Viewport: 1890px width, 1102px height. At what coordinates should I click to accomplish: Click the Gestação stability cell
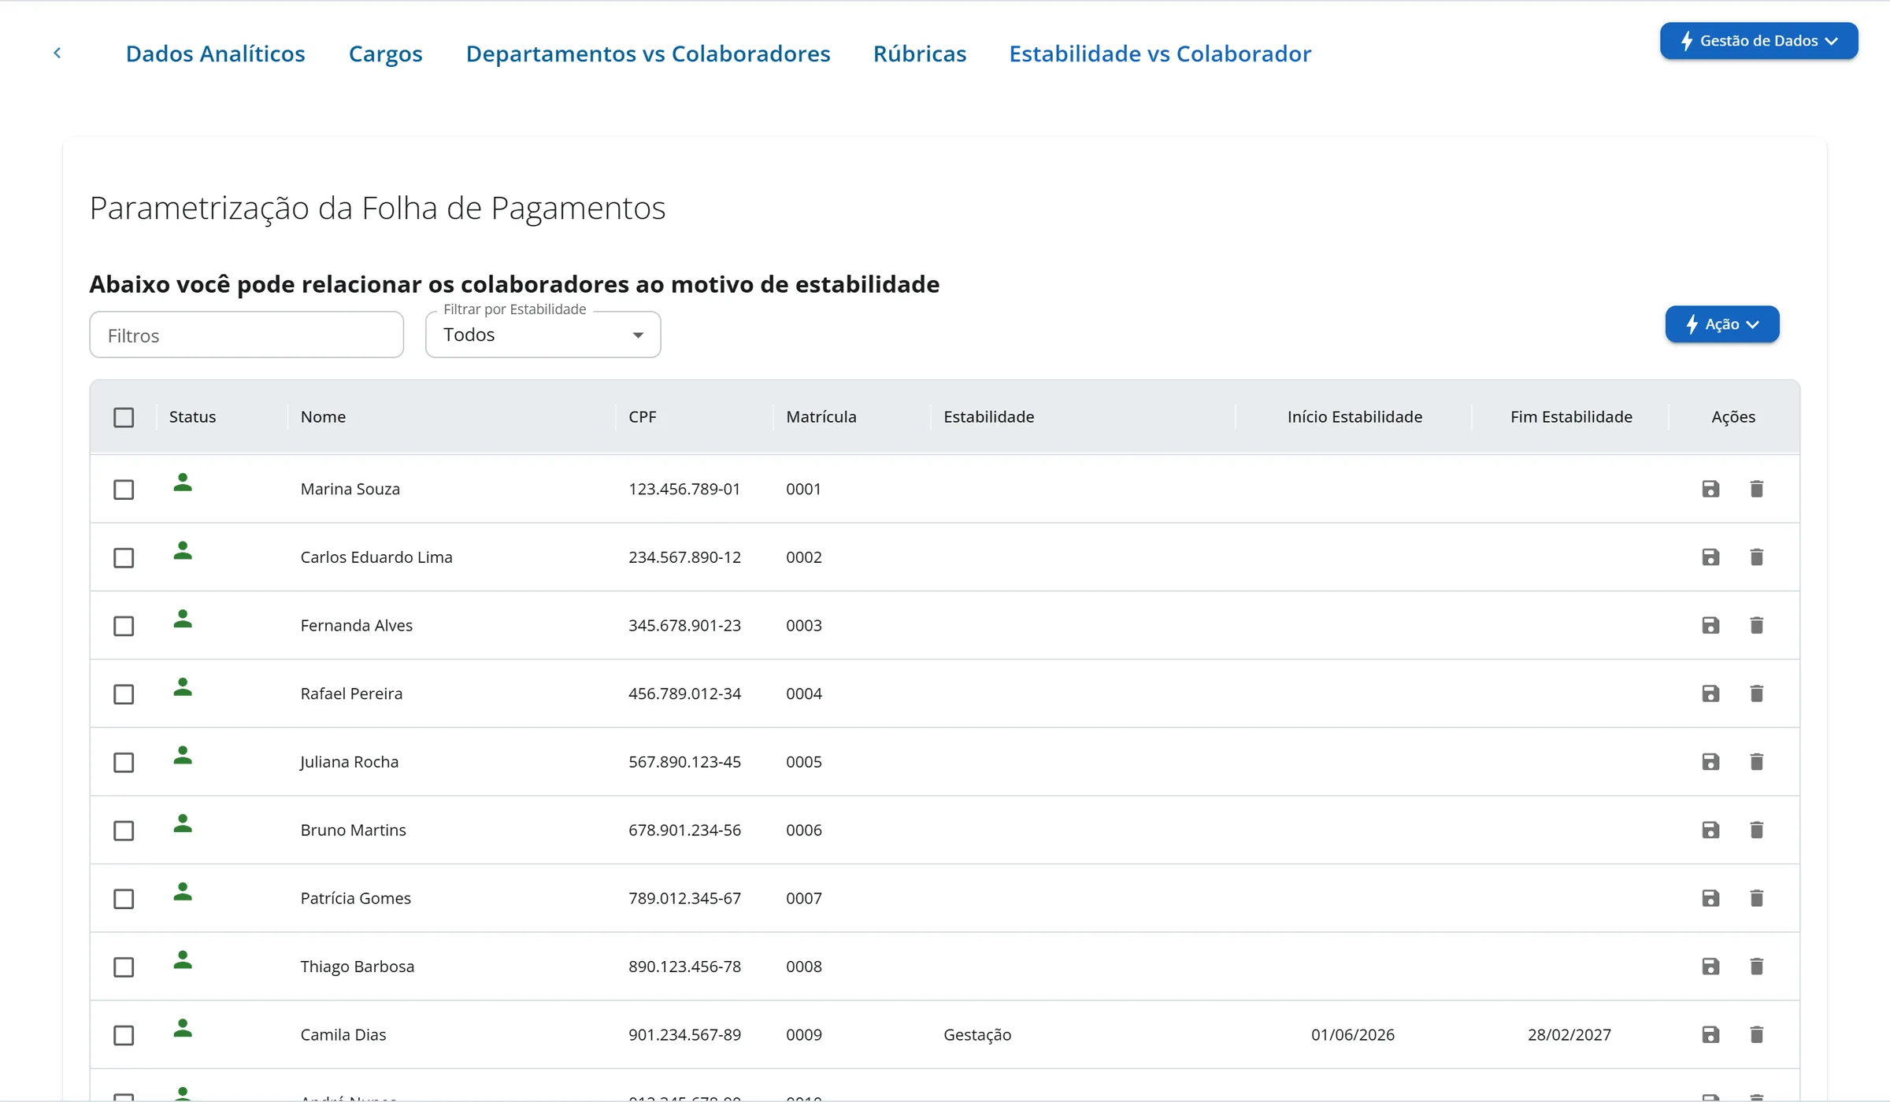click(977, 1035)
